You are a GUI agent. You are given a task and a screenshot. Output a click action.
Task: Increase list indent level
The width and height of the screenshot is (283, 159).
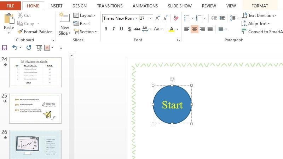click(222, 18)
